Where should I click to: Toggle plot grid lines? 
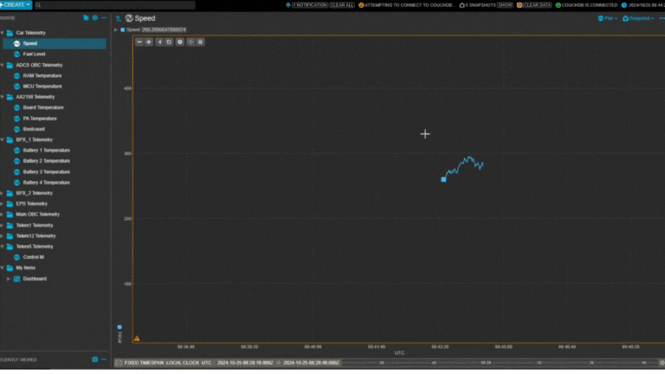pos(200,42)
